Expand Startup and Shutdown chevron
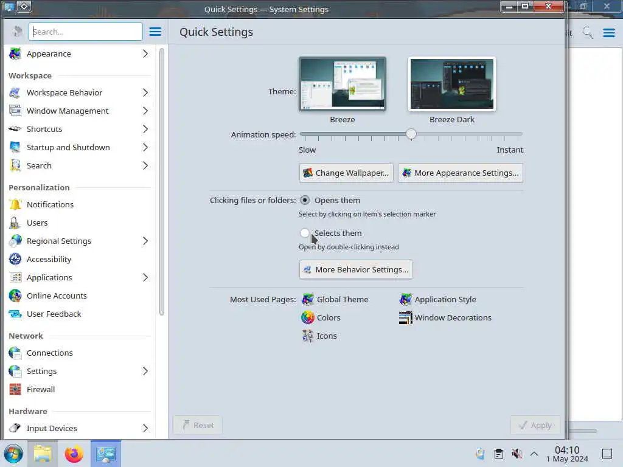This screenshot has width=623, height=467. coord(145,147)
